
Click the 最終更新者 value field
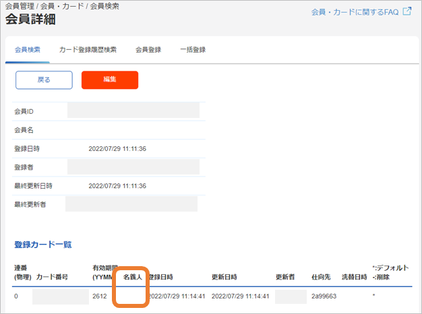(x=131, y=204)
